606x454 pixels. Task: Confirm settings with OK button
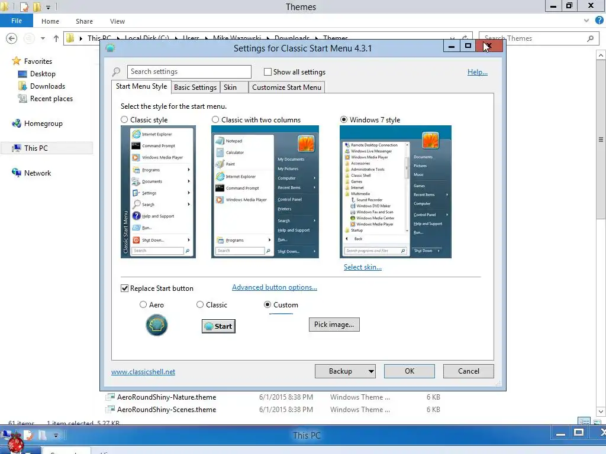coord(410,371)
